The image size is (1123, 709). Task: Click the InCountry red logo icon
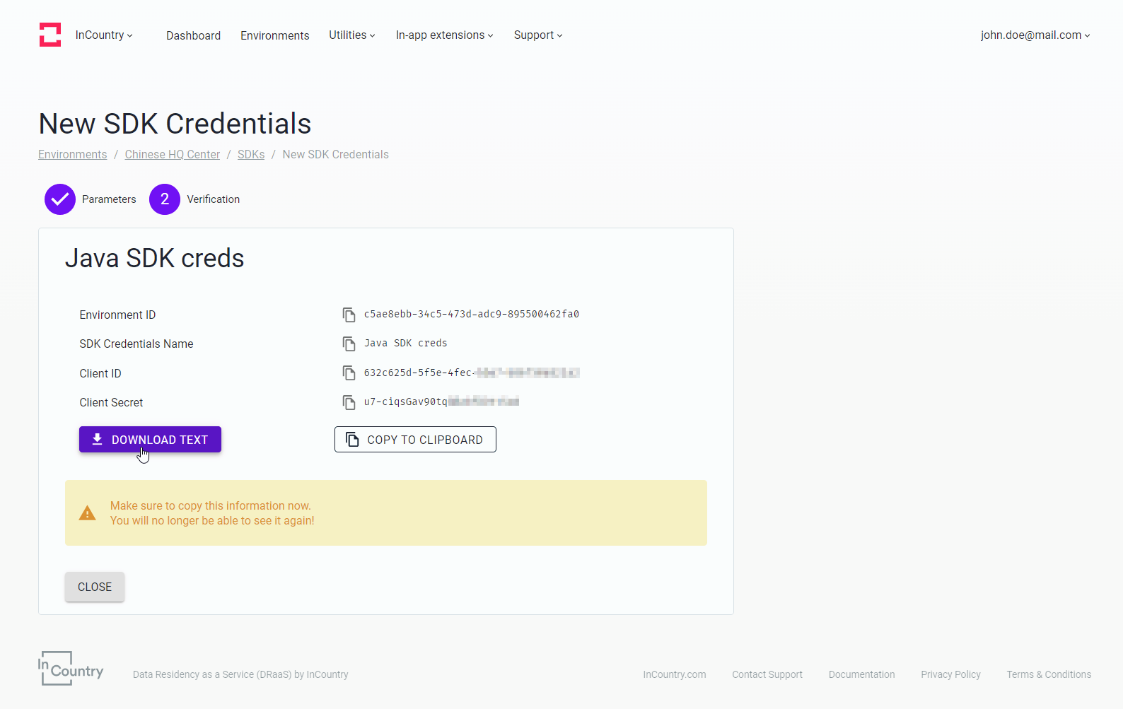(x=50, y=35)
